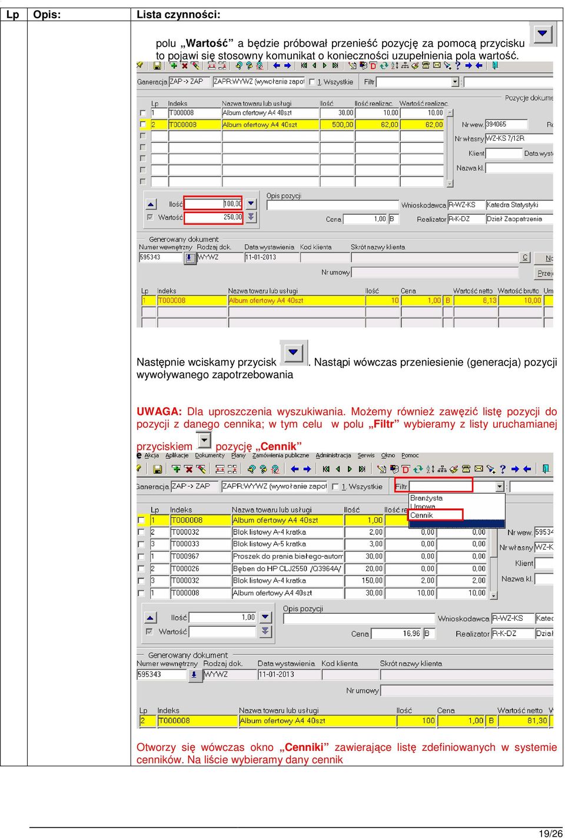The width and height of the screenshot is (565, 838).
Task: Click exit door icon in the screenshot without a menu bar
Action: point(495,66)
